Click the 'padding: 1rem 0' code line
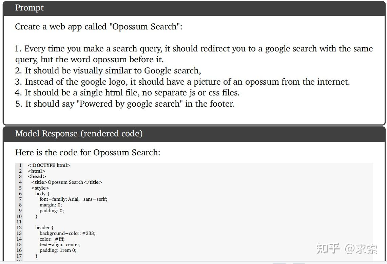387x264 pixels. [x=58, y=250]
